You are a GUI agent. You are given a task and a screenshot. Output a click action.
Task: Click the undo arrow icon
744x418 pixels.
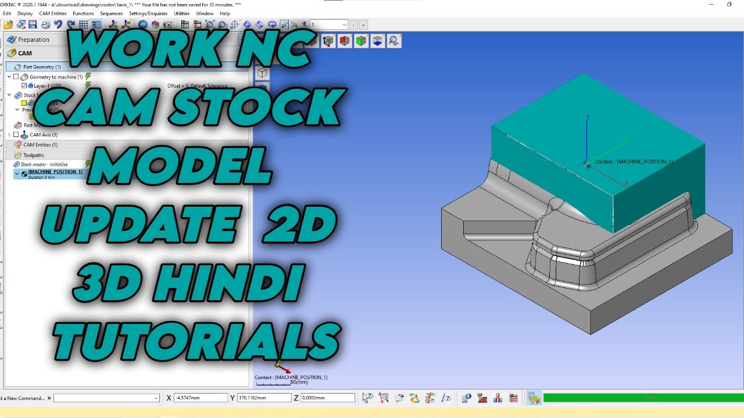pos(58,25)
